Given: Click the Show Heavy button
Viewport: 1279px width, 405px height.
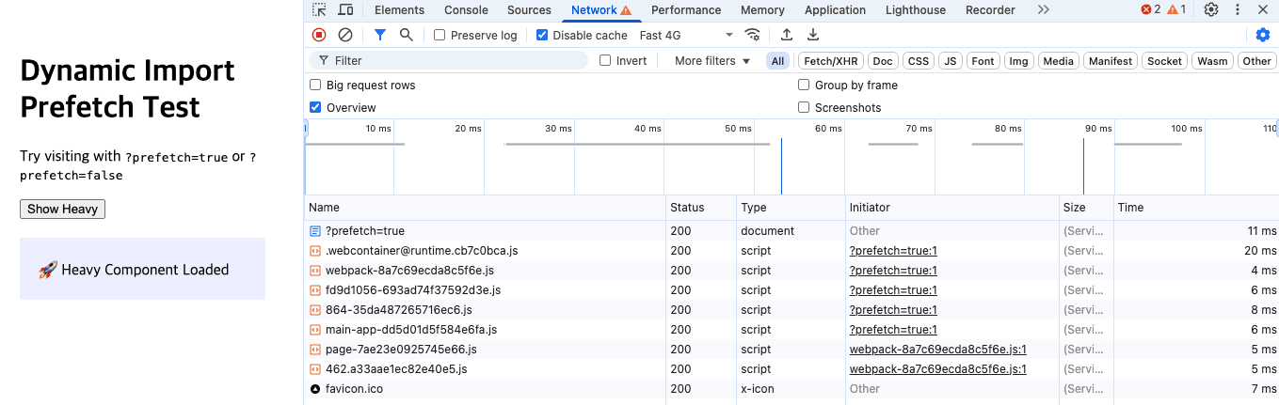Looking at the screenshot, I should pyautogui.click(x=62, y=209).
